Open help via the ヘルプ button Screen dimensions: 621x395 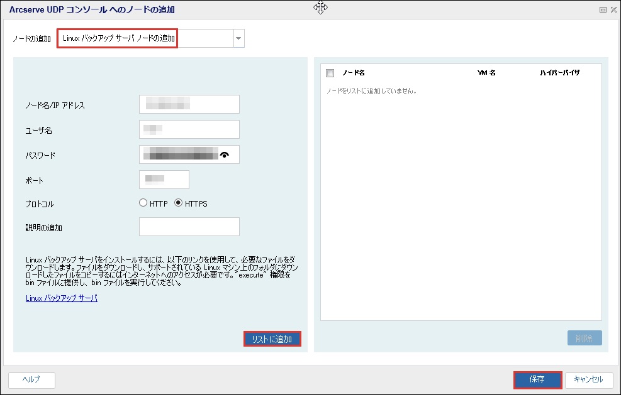31,379
